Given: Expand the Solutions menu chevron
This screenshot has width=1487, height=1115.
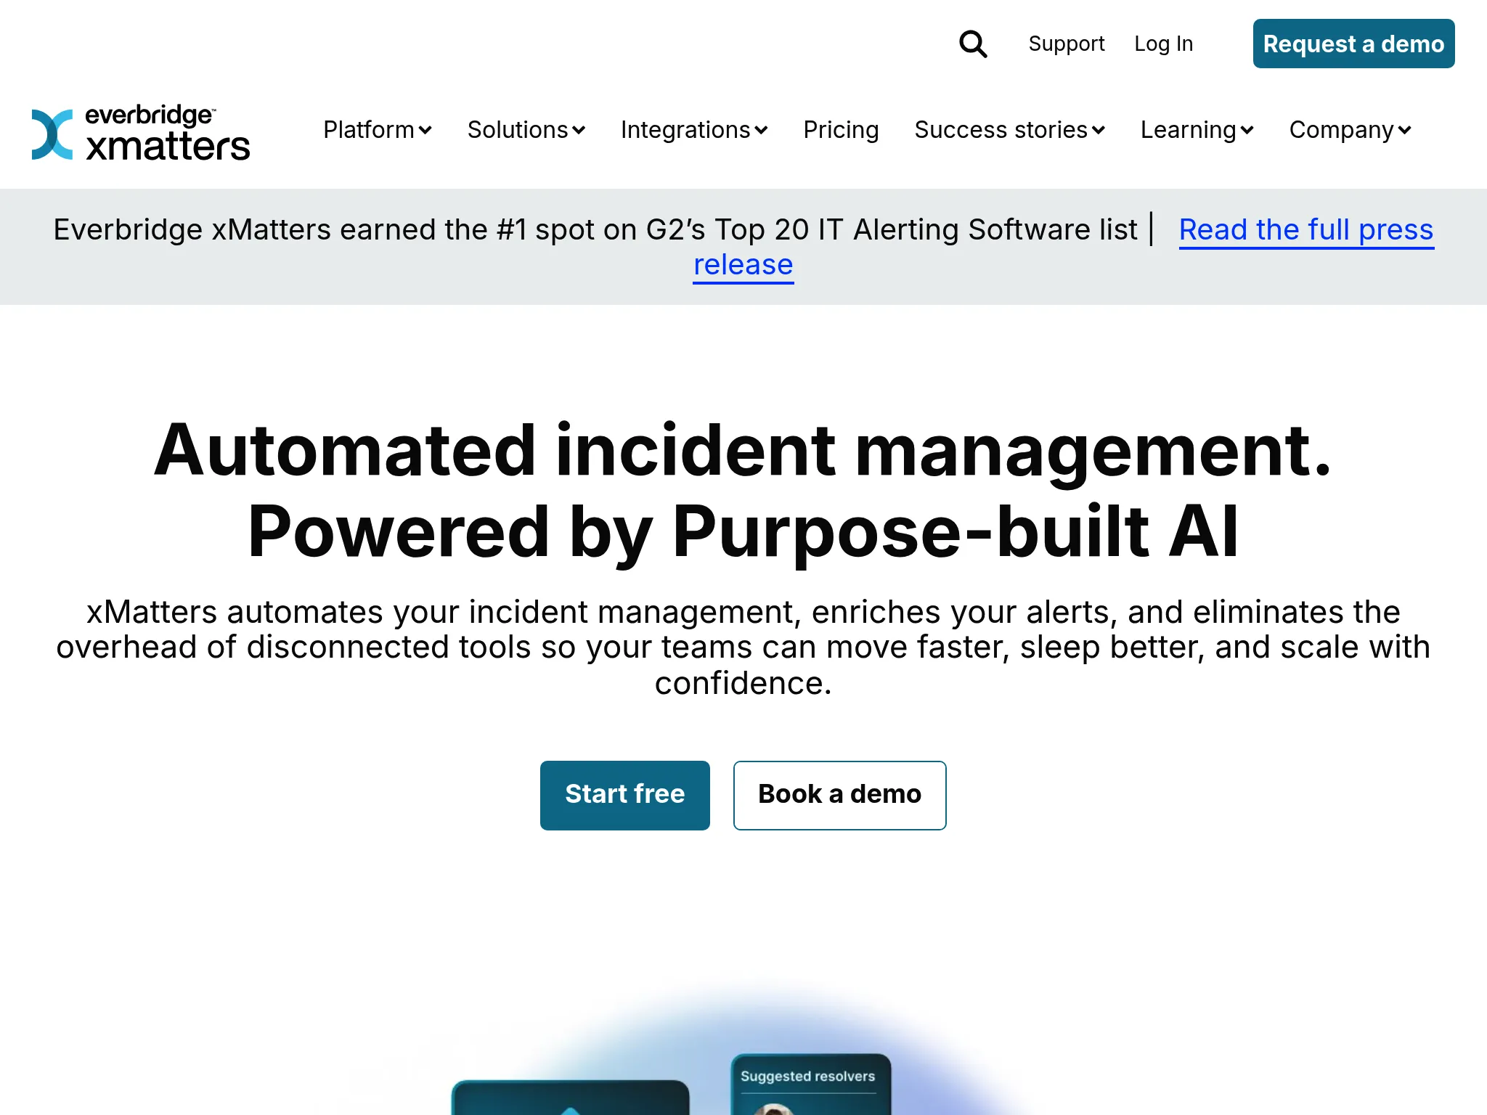Looking at the screenshot, I should pyautogui.click(x=579, y=131).
